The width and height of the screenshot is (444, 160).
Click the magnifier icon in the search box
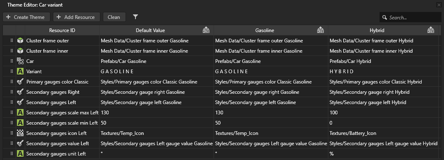click(x=385, y=18)
